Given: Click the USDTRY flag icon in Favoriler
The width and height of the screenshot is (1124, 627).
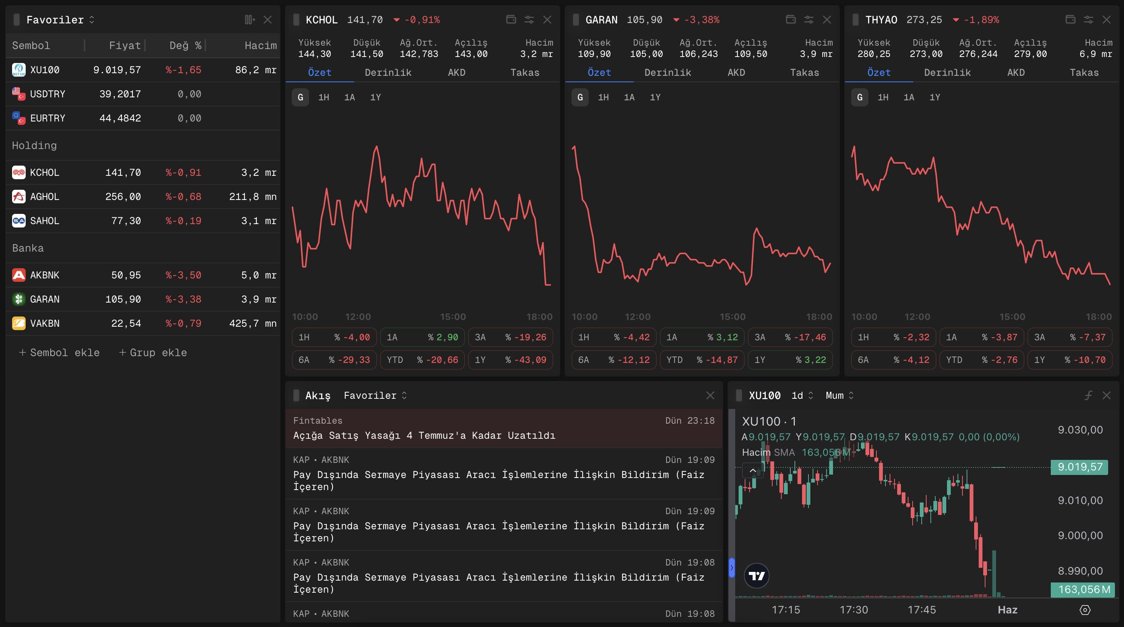Looking at the screenshot, I should click(18, 94).
